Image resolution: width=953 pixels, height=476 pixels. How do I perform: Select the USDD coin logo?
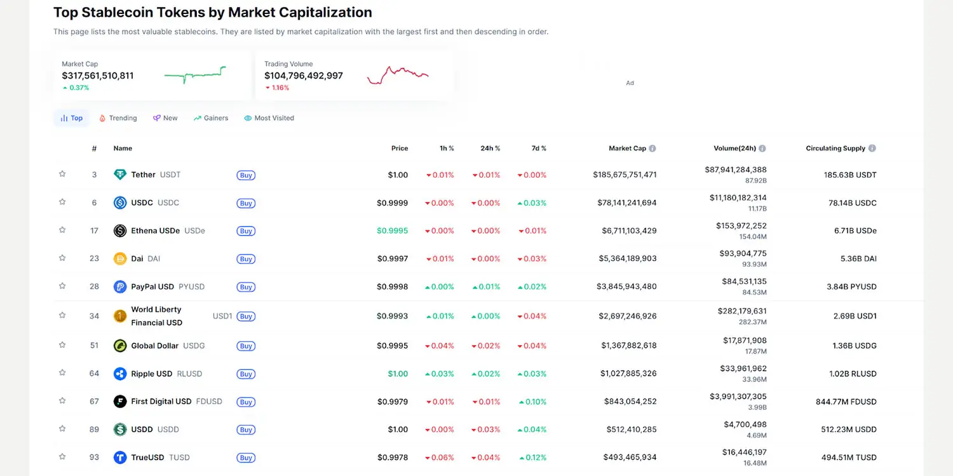click(x=121, y=430)
